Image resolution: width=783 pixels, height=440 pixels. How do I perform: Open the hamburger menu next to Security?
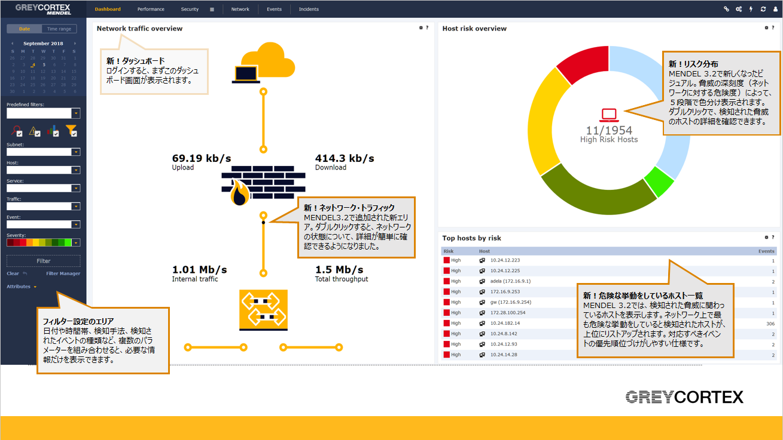click(x=212, y=9)
